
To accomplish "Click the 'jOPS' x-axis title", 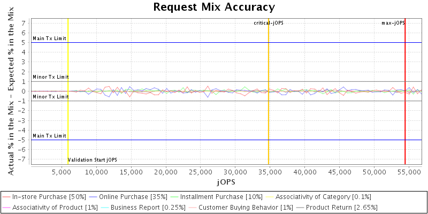I will pos(226,182).
